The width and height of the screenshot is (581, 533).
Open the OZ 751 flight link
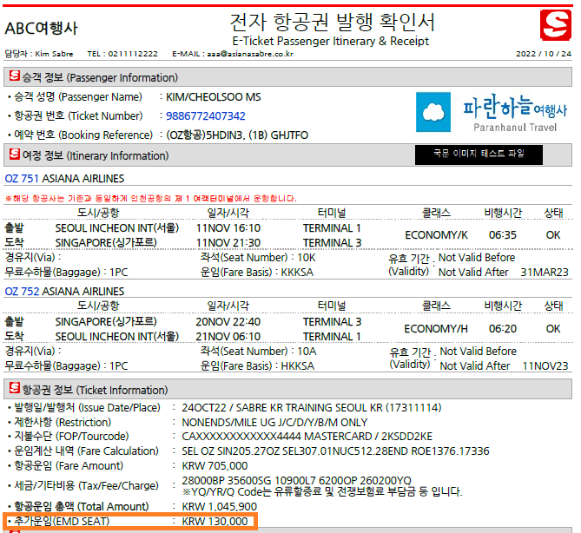point(22,179)
